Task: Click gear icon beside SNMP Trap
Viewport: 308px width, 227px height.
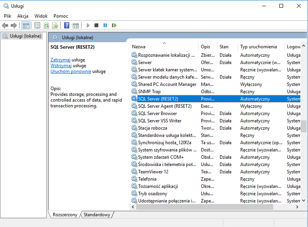Action: click(x=134, y=91)
